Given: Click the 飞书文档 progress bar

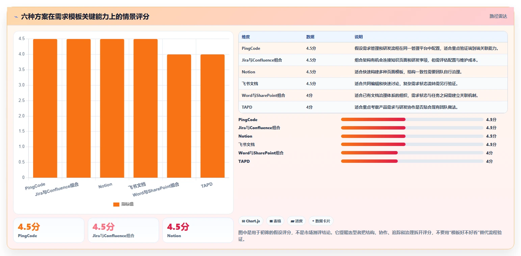Looking at the screenshot, I should (412, 144).
